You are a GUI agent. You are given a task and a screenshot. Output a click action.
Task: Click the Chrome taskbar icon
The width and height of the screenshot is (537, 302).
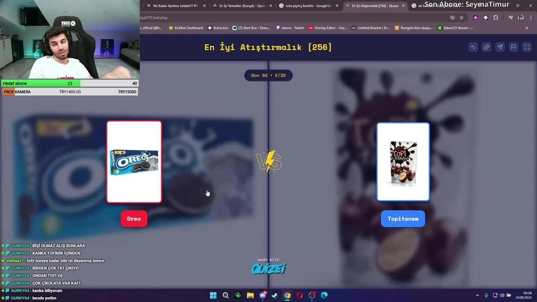point(287,295)
